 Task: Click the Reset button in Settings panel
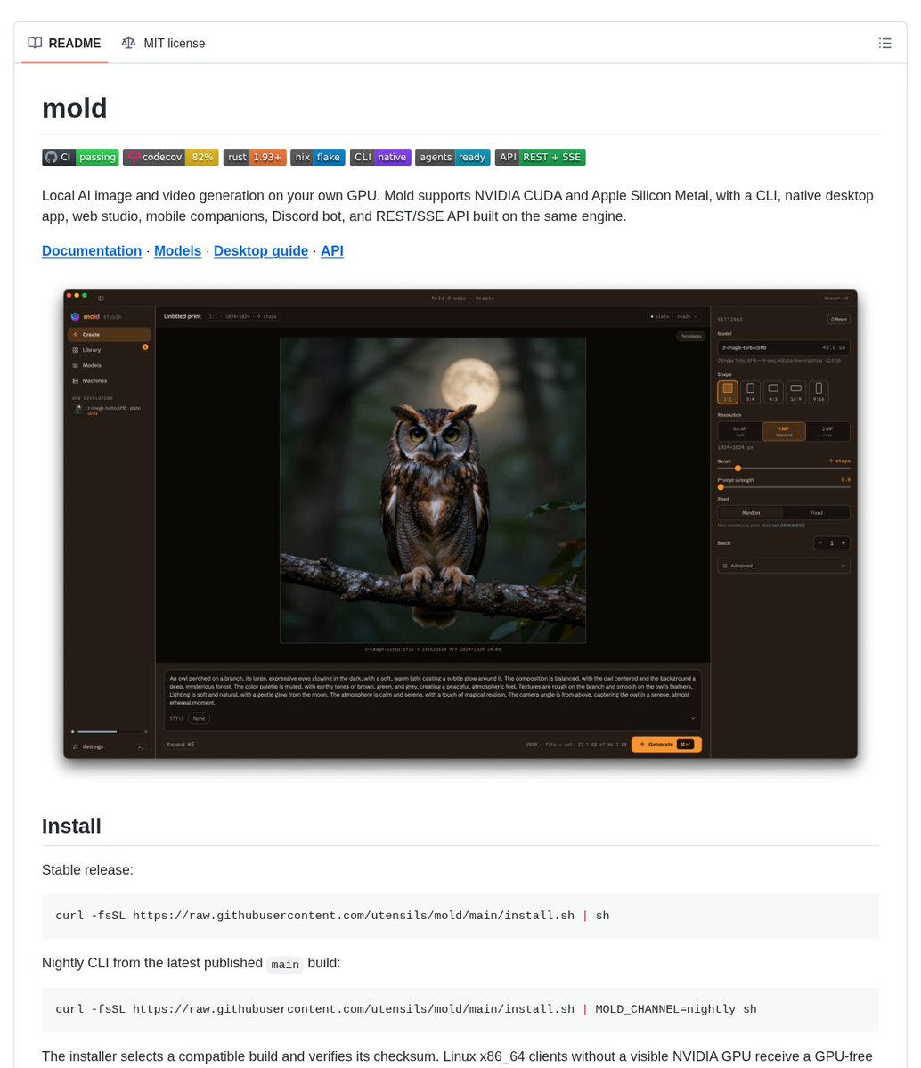click(x=838, y=319)
